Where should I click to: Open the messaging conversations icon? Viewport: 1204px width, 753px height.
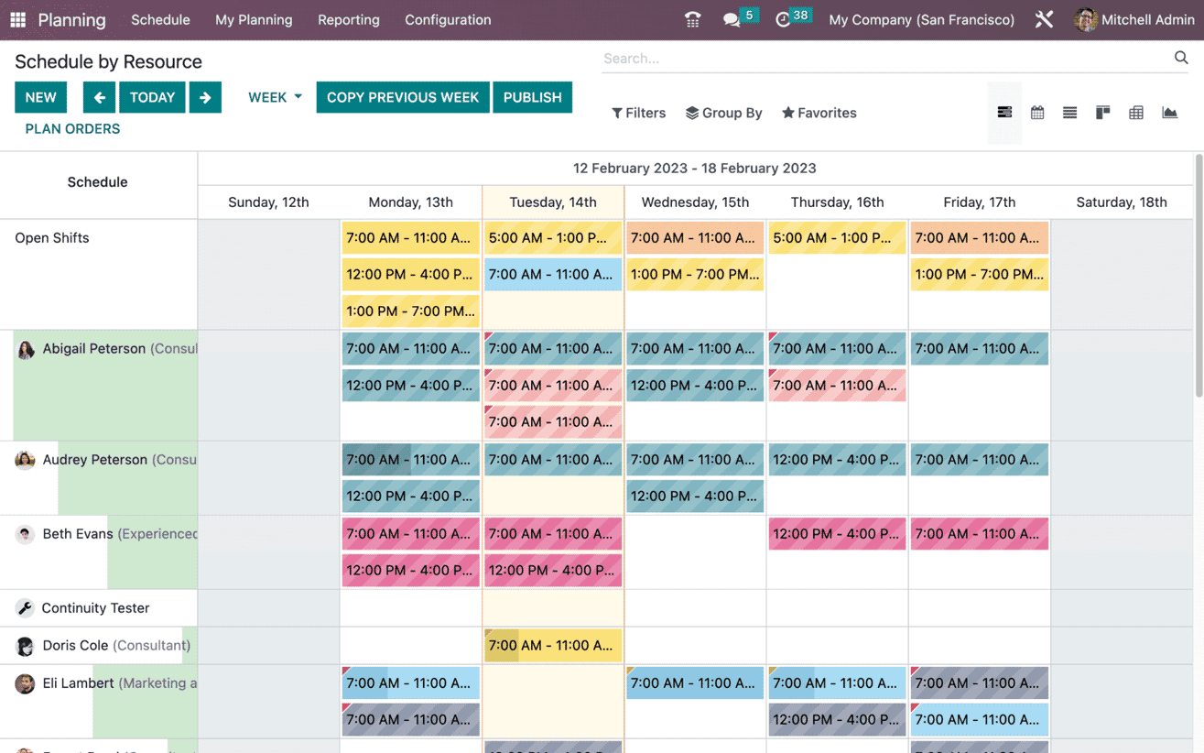coord(732,18)
